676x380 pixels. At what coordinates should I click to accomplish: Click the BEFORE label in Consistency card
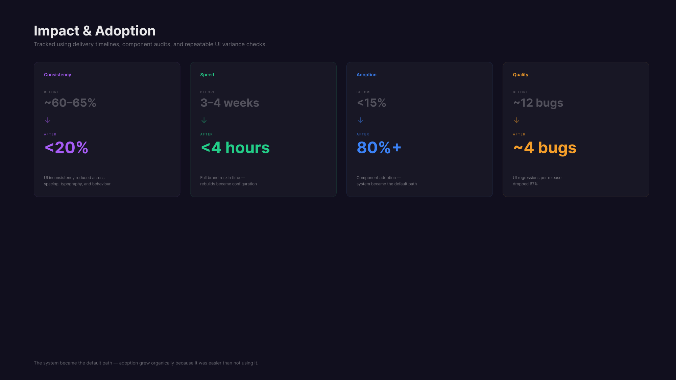(51, 92)
